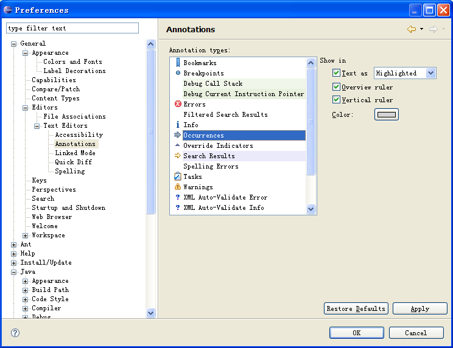Click the XML Auto-Validate Error question icon
Viewport: 453px width, 348px height.
click(178, 197)
